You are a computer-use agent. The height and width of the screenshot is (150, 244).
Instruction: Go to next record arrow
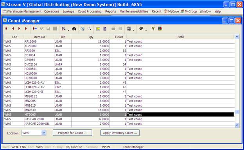click(19, 29)
